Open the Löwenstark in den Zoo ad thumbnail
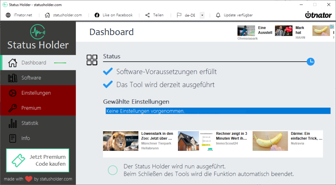The width and height of the screenshot is (336, 185). (x=120, y=141)
